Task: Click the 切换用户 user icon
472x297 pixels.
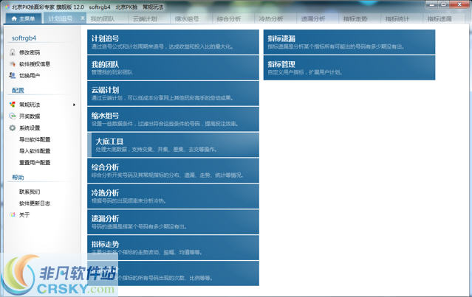Action: (x=12, y=75)
